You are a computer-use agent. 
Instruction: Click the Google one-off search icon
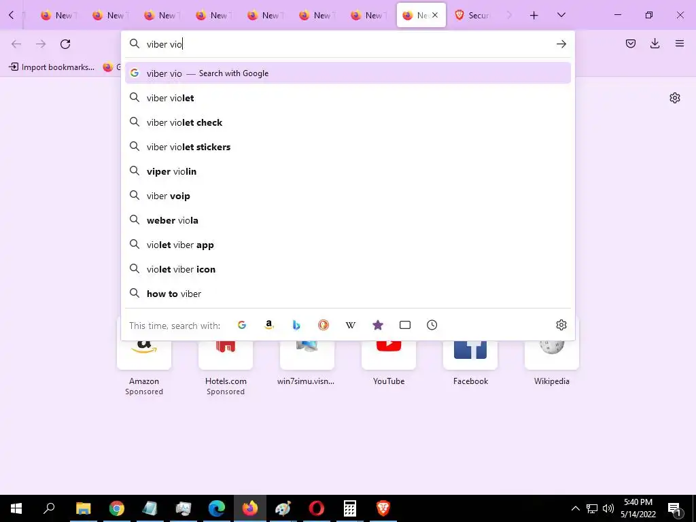(x=242, y=325)
